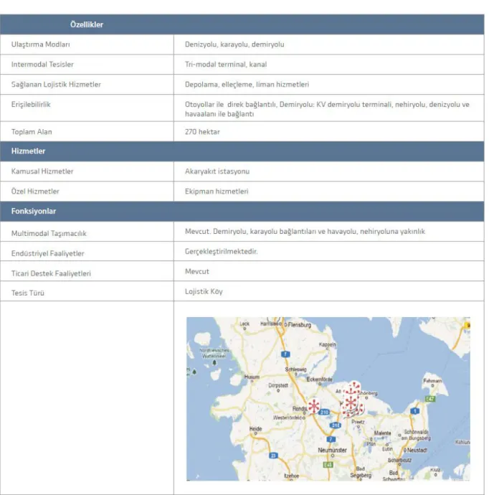Click the blue 23 road shield near Itzehoe
489x495 pixels.
273,456
